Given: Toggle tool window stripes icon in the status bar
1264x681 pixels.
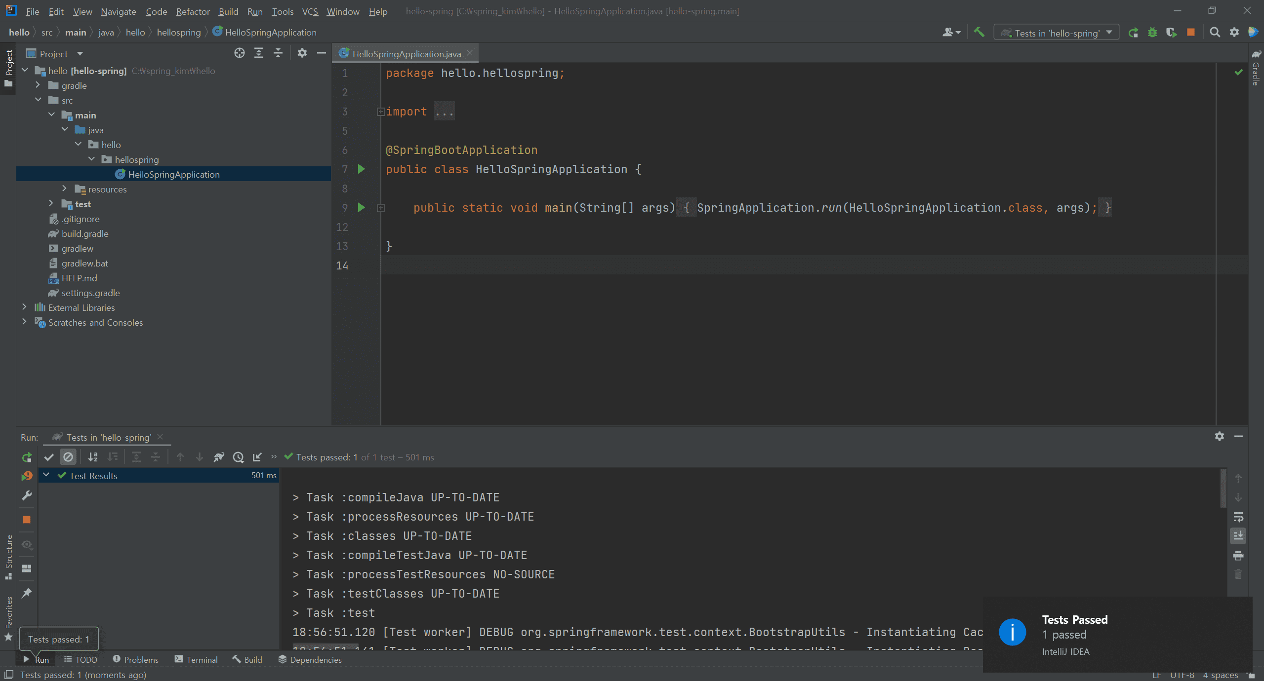Looking at the screenshot, I should (8, 675).
